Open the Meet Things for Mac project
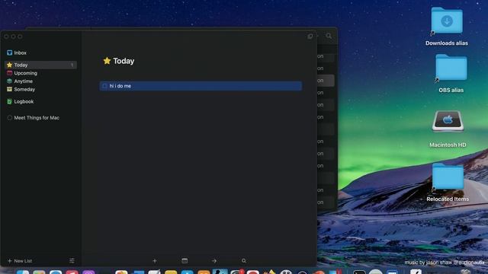This screenshot has width=488, height=274. coord(33,118)
